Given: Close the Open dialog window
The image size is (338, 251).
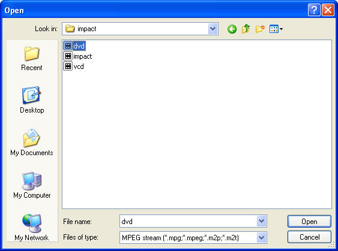Looking at the screenshot, I should [328, 10].
